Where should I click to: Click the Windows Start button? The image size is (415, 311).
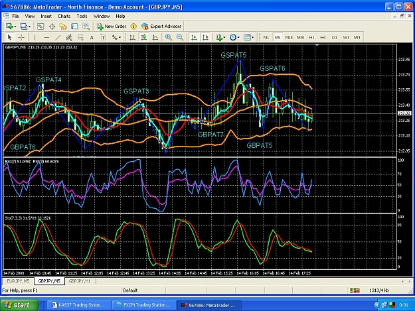(19, 305)
